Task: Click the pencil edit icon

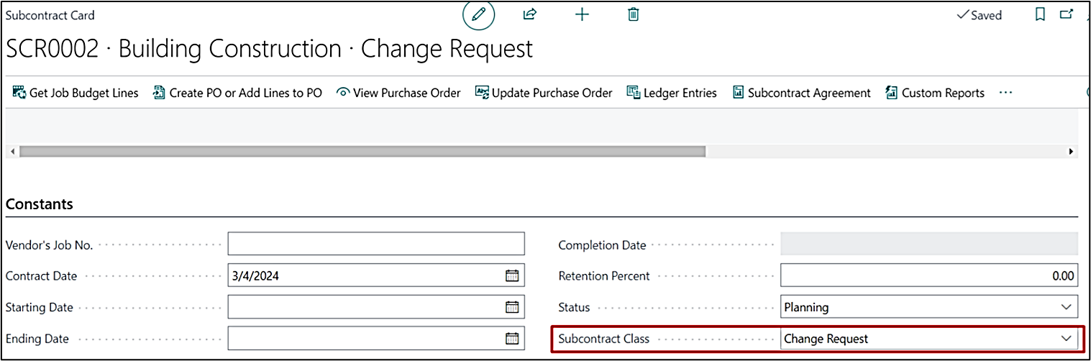Action: tap(478, 15)
